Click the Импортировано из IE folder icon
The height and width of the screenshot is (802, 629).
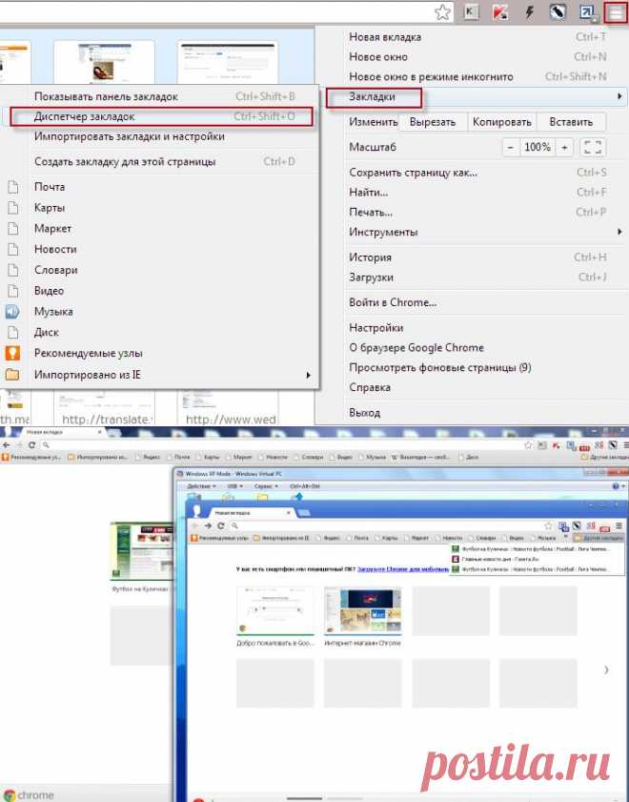pyautogui.click(x=12, y=375)
